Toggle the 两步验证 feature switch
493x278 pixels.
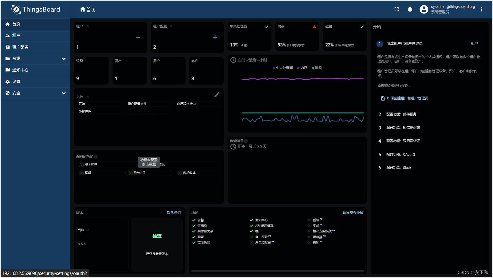click(179, 173)
